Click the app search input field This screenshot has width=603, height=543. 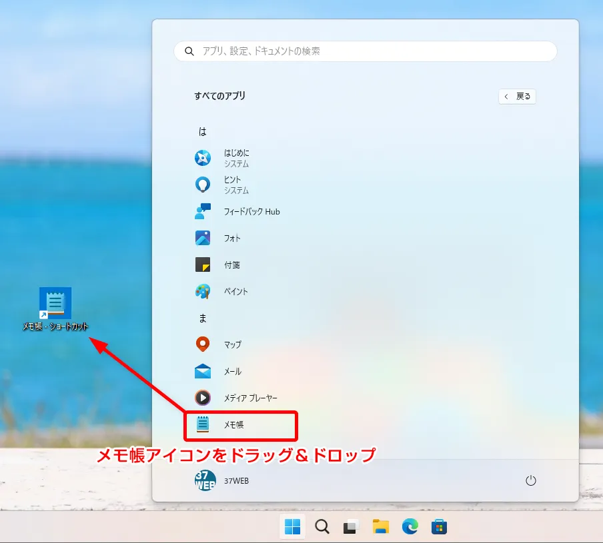tap(365, 51)
